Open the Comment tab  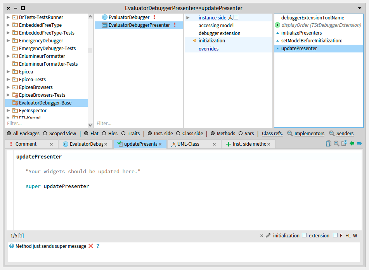26,144
